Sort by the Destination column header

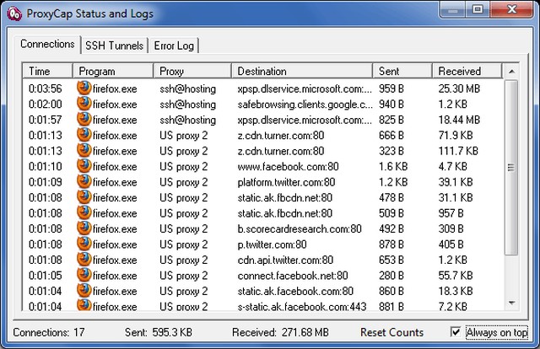click(302, 71)
